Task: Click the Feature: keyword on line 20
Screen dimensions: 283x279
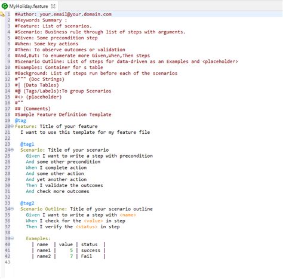Action: (x=26, y=126)
